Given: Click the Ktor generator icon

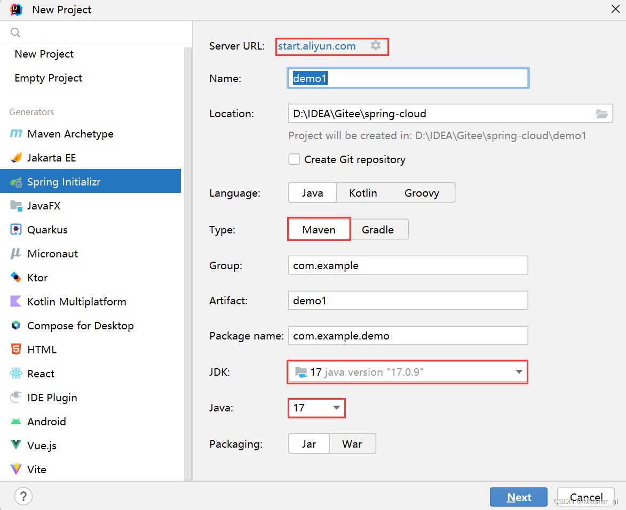Looking at the screenshot, I should [16, 278].
